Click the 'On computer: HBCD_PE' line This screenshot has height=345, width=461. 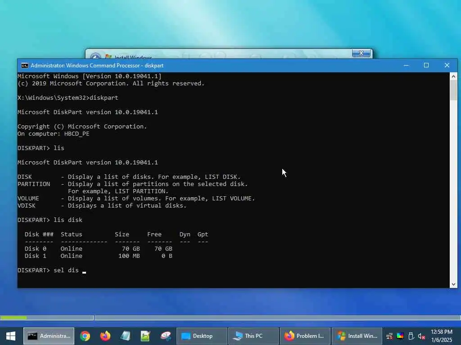54,134
